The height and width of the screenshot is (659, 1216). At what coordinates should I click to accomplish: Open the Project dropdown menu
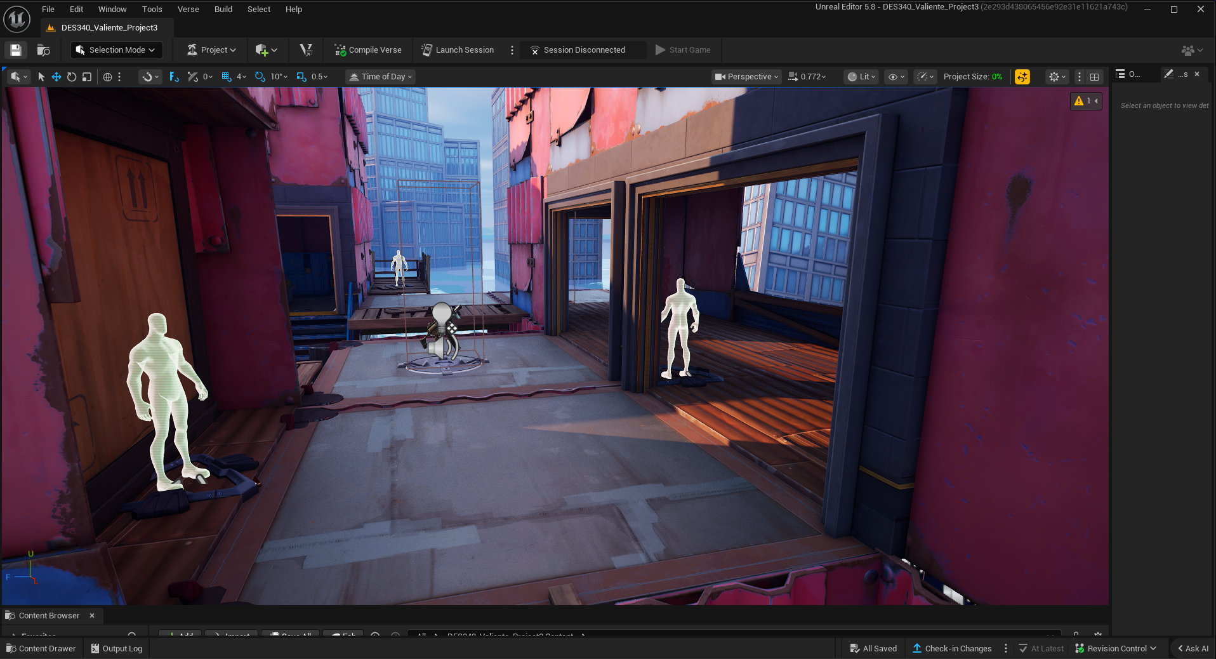point(212,50)
